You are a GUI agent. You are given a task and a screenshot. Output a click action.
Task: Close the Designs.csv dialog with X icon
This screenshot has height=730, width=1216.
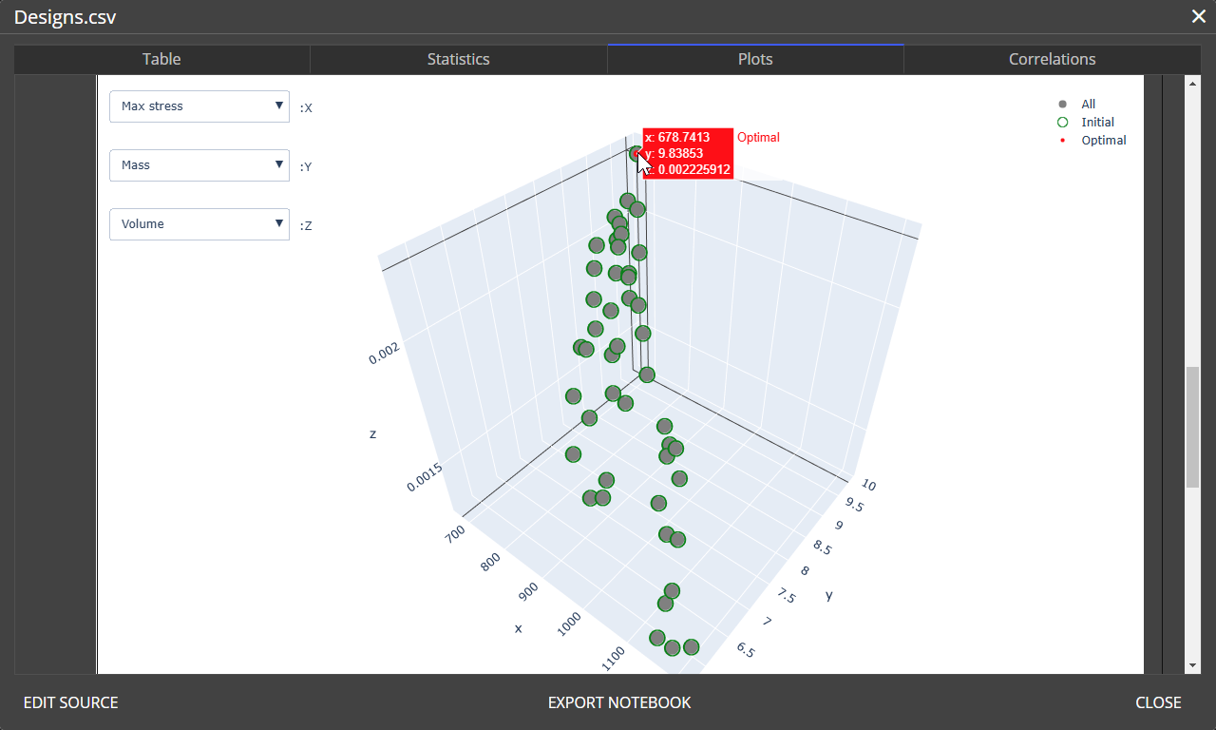[1199, 16]
